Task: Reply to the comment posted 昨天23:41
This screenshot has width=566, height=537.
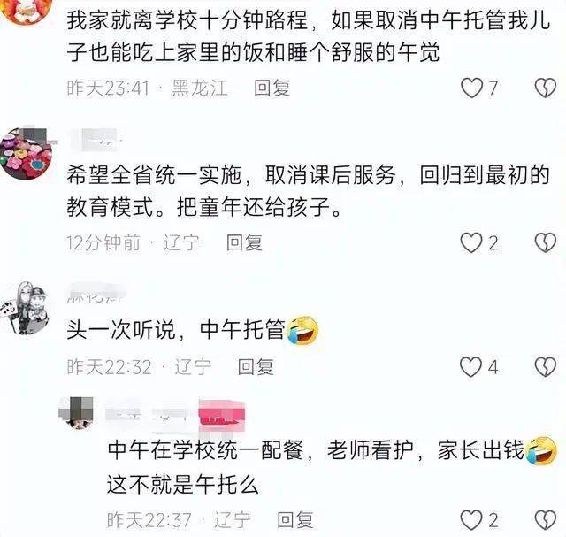Action: (x=272, y=88)
